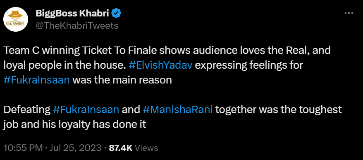363x160 pixels.
Task: Click the 10:55 PM timestamp
Action: 23,148
